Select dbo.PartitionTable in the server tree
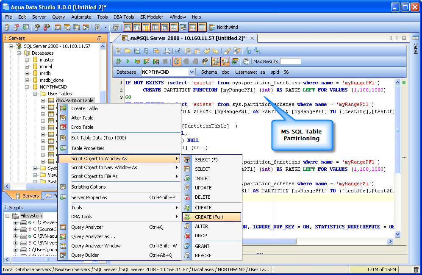422x275 pixels. click(75, 100)
